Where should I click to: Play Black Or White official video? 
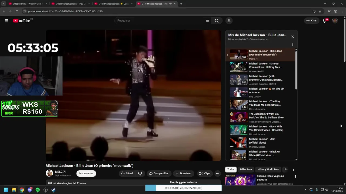click(x=260, y=155)
